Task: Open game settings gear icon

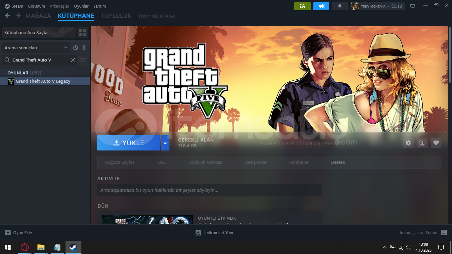Action: point(408,143)
